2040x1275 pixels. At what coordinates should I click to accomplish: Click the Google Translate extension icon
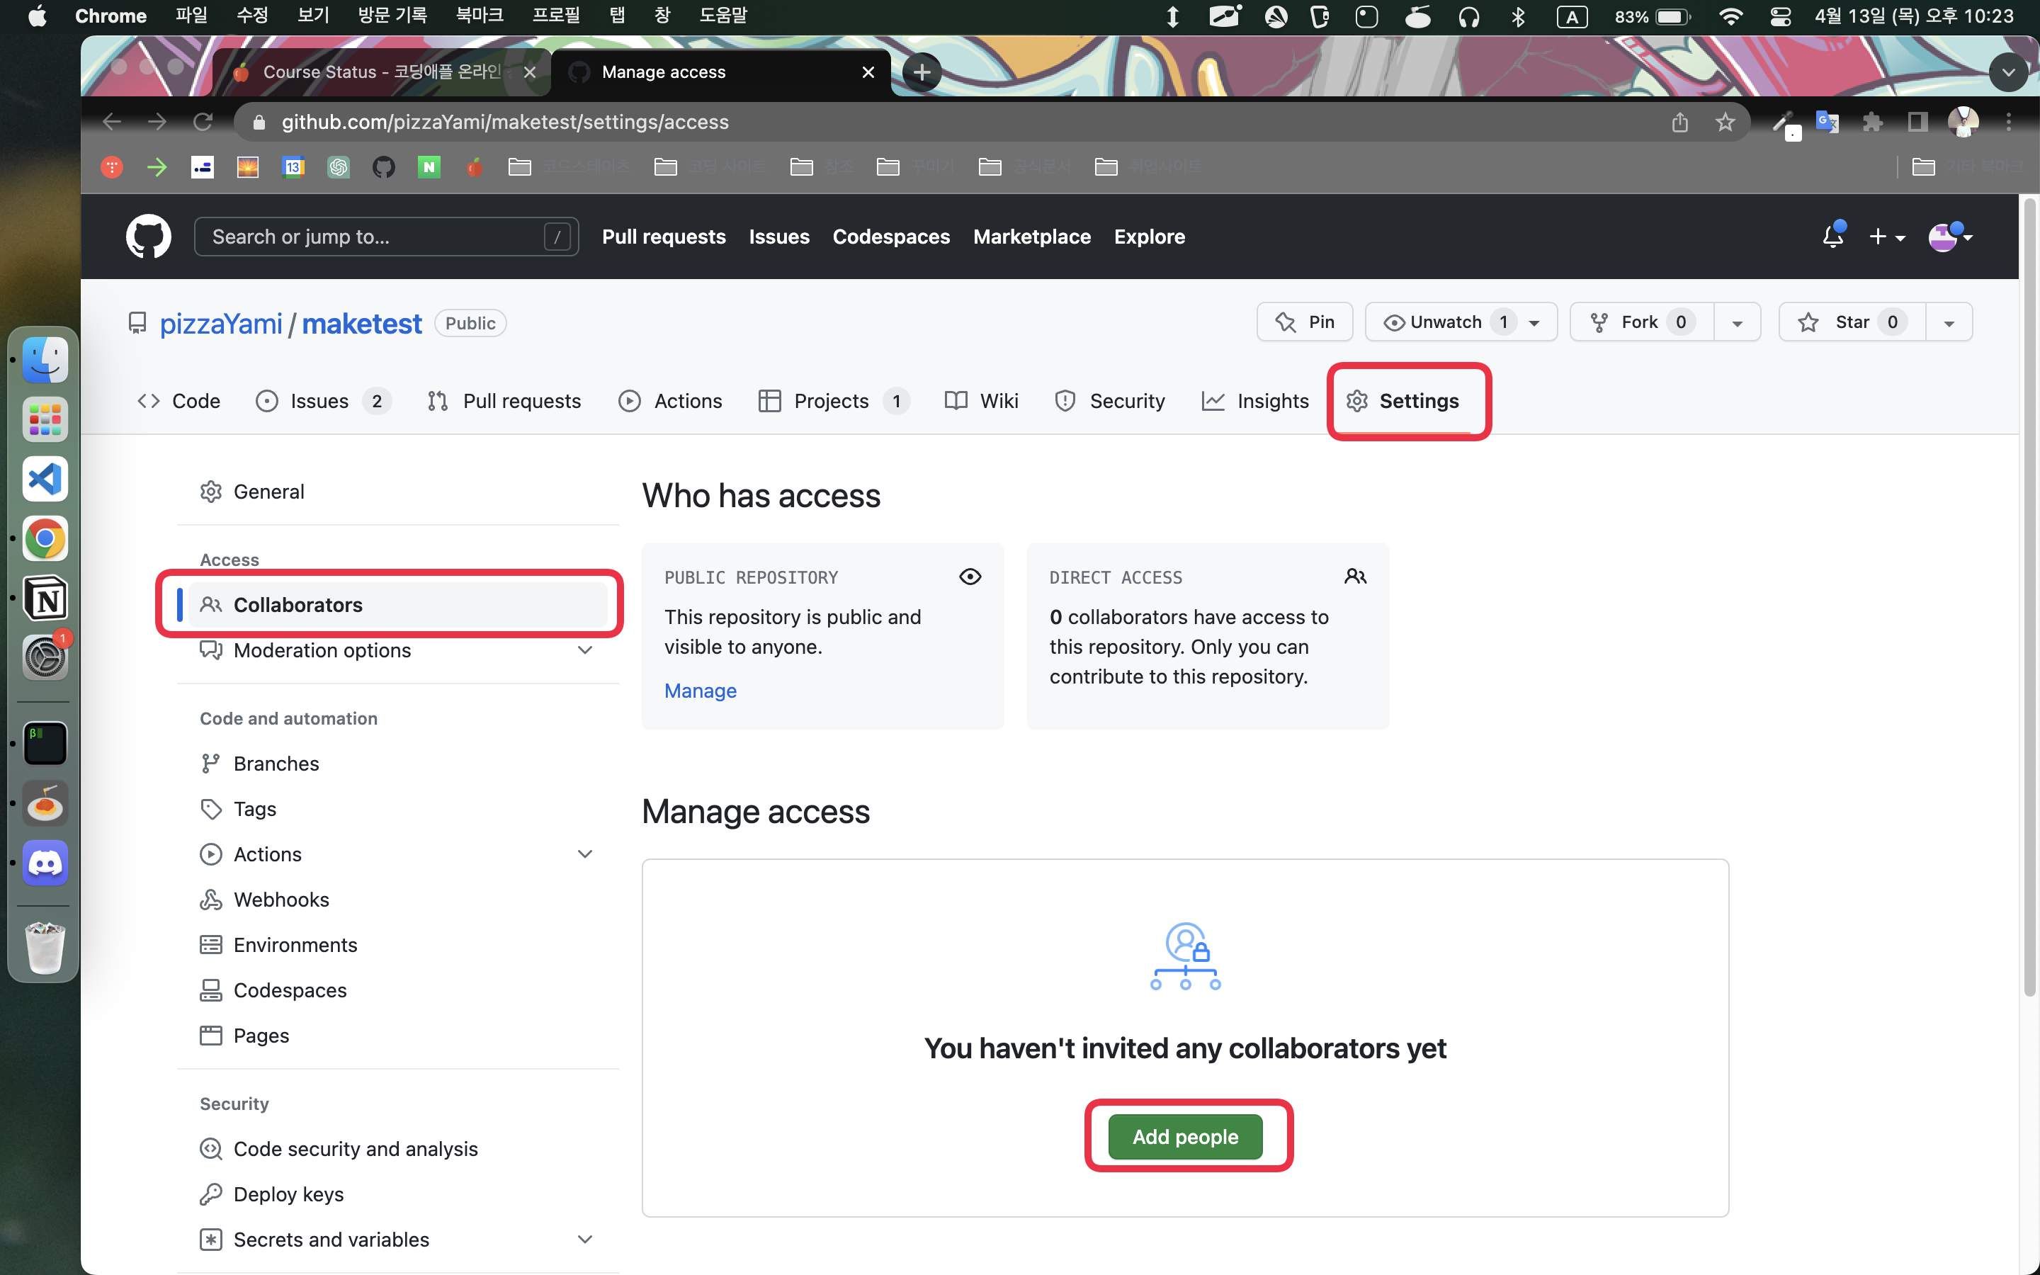click(1827, 123)
